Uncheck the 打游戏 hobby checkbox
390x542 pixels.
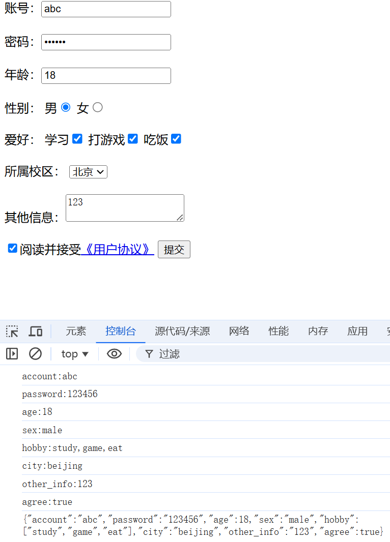tap(133, 139)
